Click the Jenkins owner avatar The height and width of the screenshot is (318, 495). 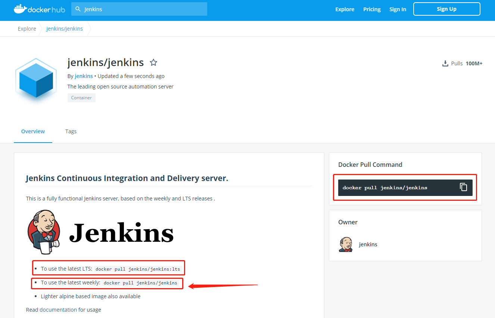(346, 244)
